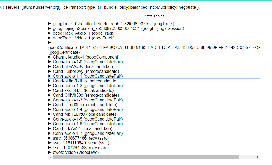Click the right arrow of the horizontal scrollbar
Viewport: 272px width, 165px height.
258,157
